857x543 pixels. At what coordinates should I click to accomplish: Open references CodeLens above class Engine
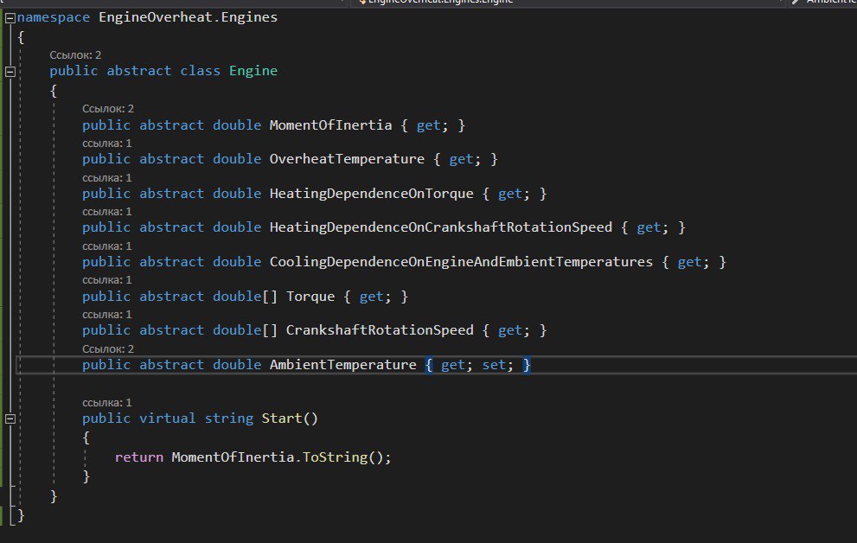(x=75, y=55)
